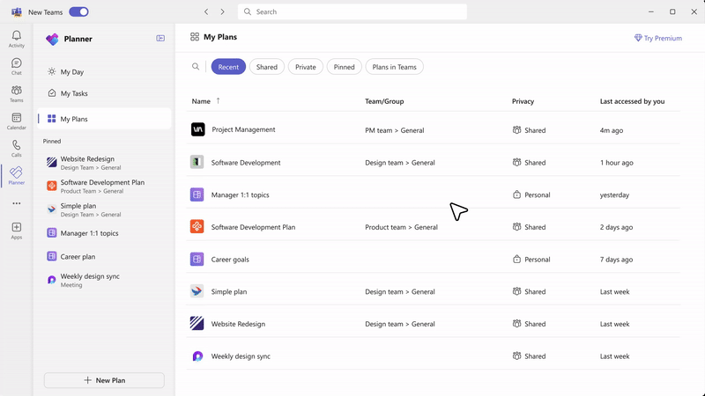Click the Teams logo in title bar
The image size is (705, 396).
click(x=17, y=11)
